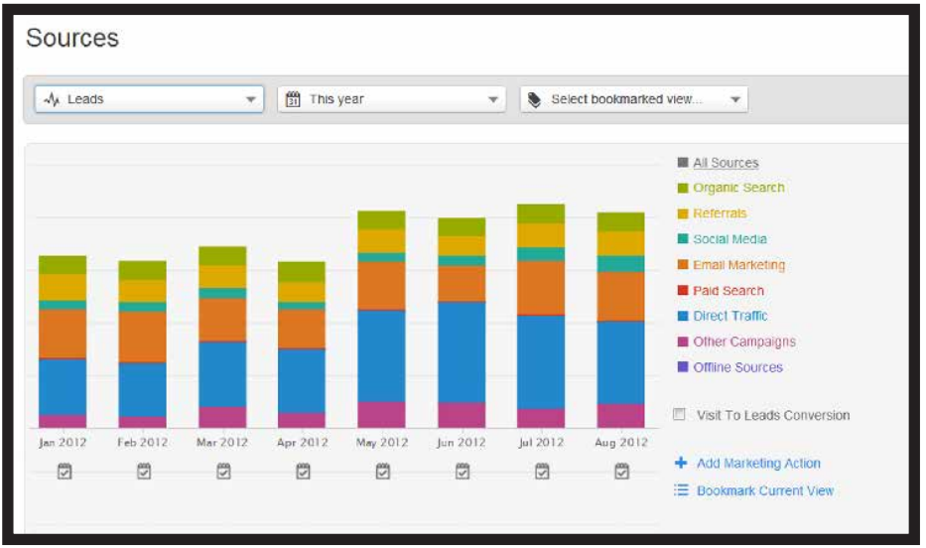Enable Visit To Leads Conversion checkbox
The width and height of the screenshot is (926, 548).
(x=680, y=414)
